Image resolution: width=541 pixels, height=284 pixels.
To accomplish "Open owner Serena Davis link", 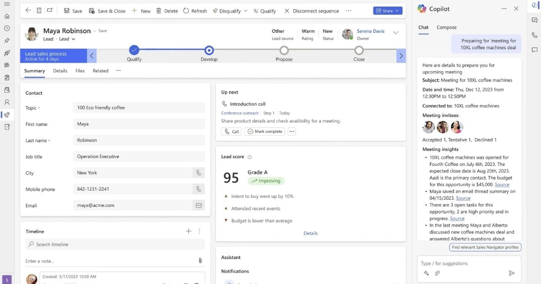I will 371,31.
